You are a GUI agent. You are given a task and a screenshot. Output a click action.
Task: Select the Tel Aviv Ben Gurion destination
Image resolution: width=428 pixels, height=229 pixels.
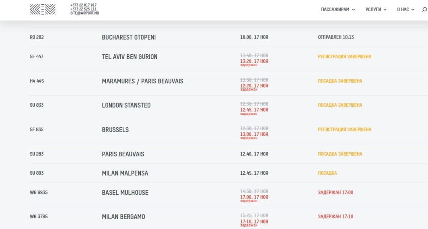tap(130, 56)
